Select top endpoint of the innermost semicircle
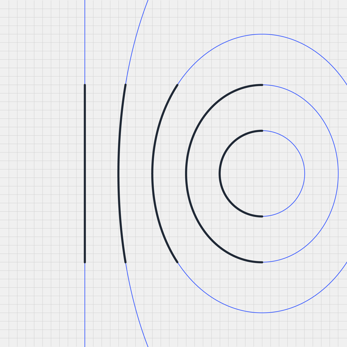 point(262,131)
